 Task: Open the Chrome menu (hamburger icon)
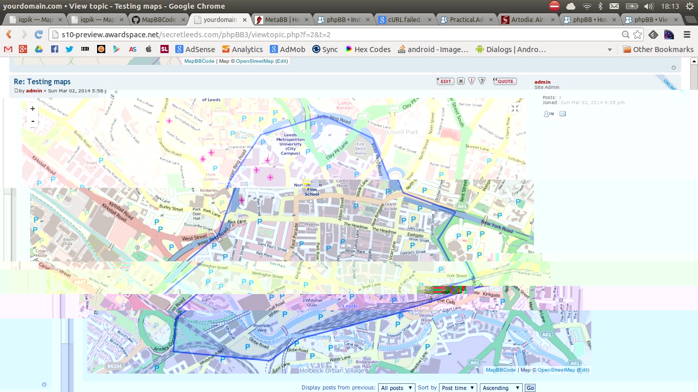pyautogui.click(x=687, y=35)
